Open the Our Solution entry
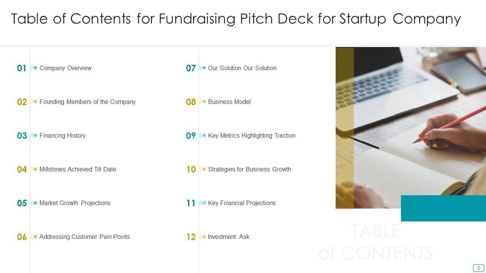 [x=242, y=68]
